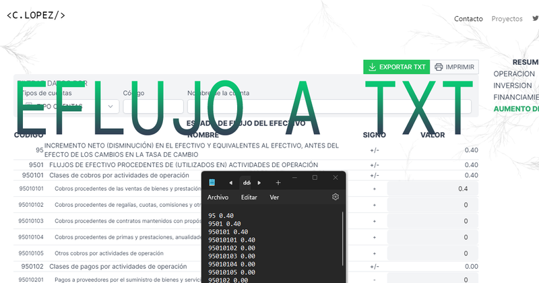The image size is (539, 283).
Task: Select the AUMENTO sidebar entry
Action: tap(516, 108)
